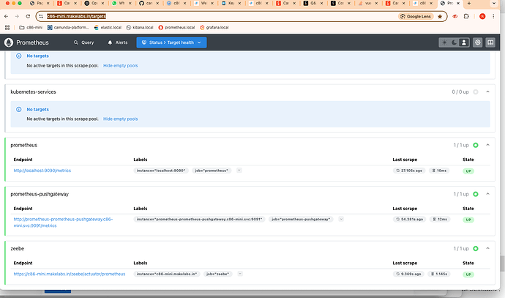Collapse the zeebe scrape pool
Image resolution: width=505 pixels, height=298 pixels.
pos(488,248)
